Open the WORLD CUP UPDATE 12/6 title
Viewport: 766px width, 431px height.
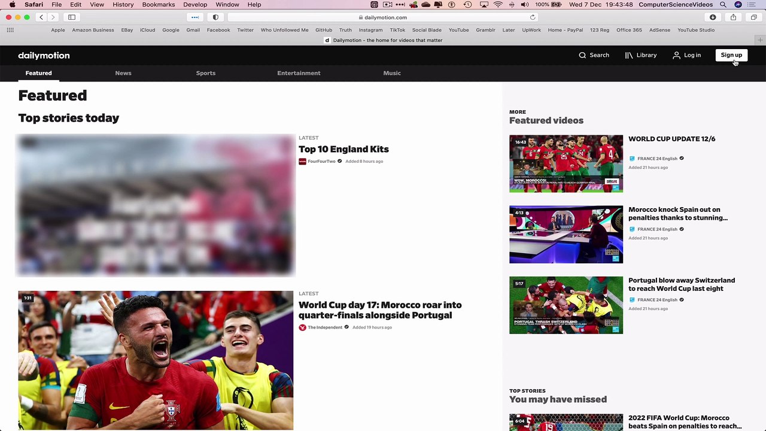(671, 139)
